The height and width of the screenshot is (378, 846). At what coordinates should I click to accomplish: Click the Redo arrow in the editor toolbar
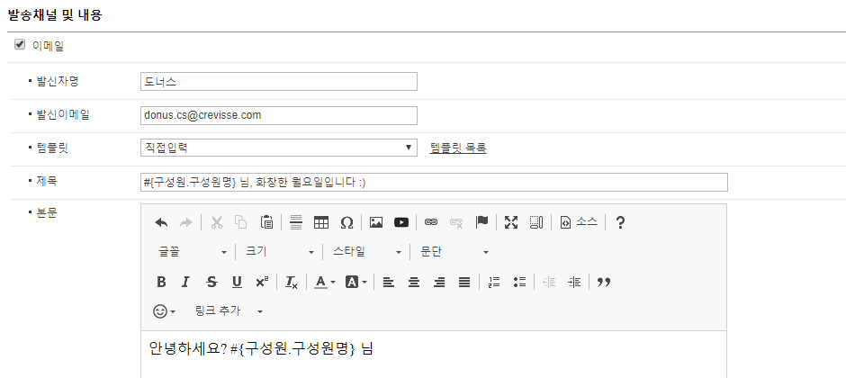pos(185,222)
